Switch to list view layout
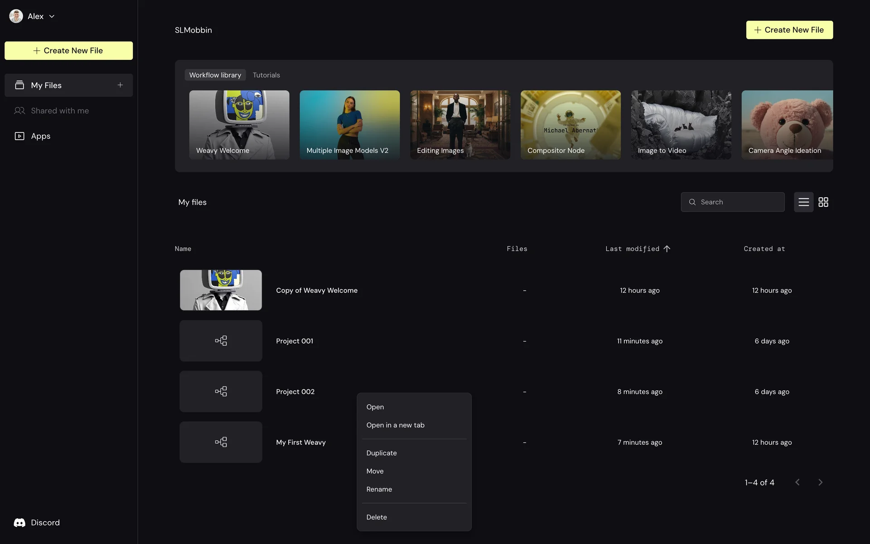Image resolution: width=870 pixels, height=544 pixels. (x=803, y=202)
